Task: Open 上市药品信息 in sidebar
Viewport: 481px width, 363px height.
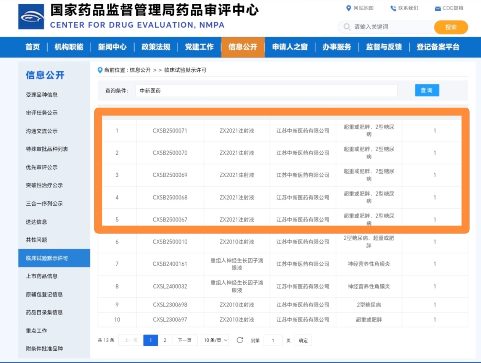Action: point(42,276)
